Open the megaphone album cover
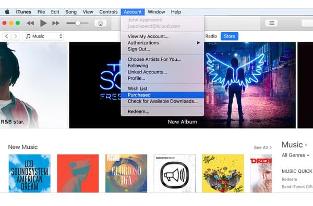The image size is (313, 206). point(175,173)
